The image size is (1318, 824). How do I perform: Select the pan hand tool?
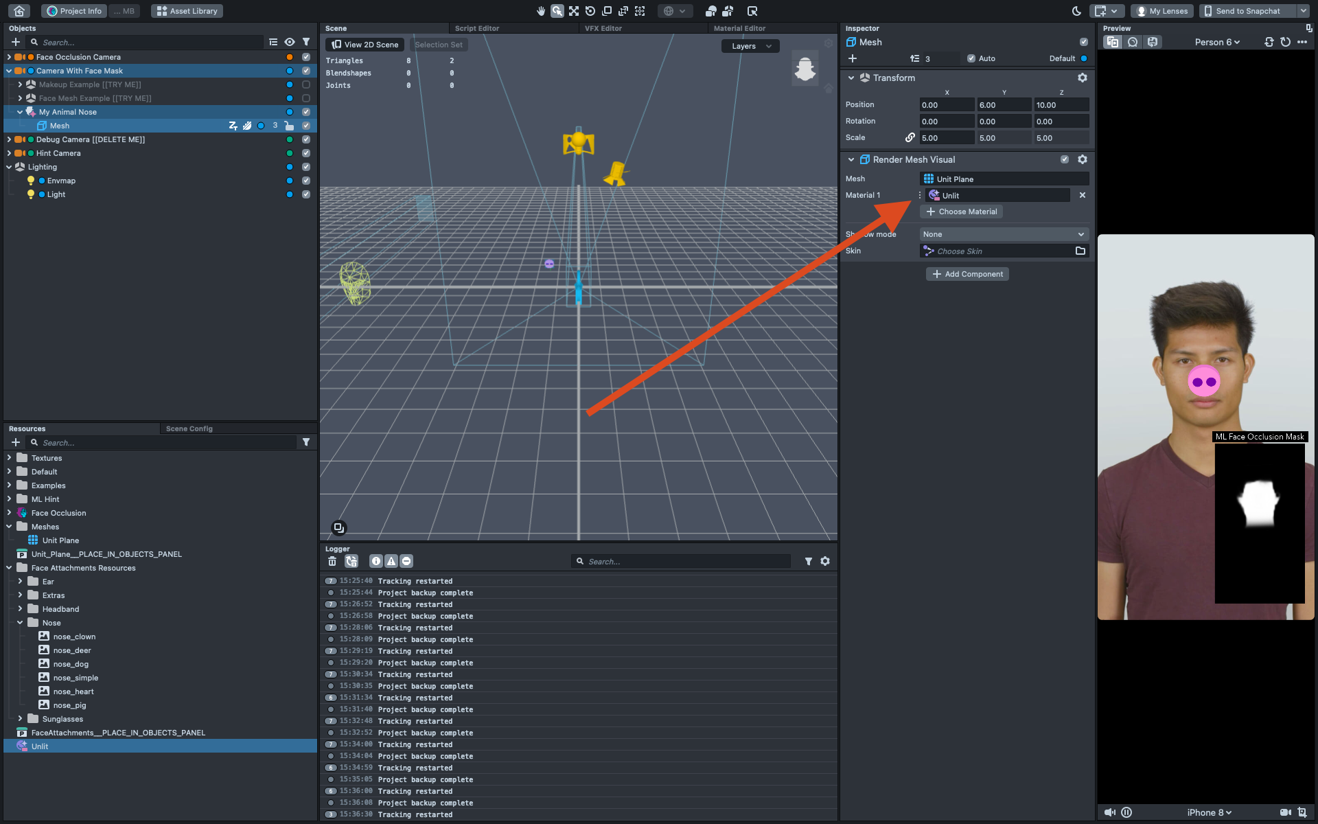coord(541,11)
